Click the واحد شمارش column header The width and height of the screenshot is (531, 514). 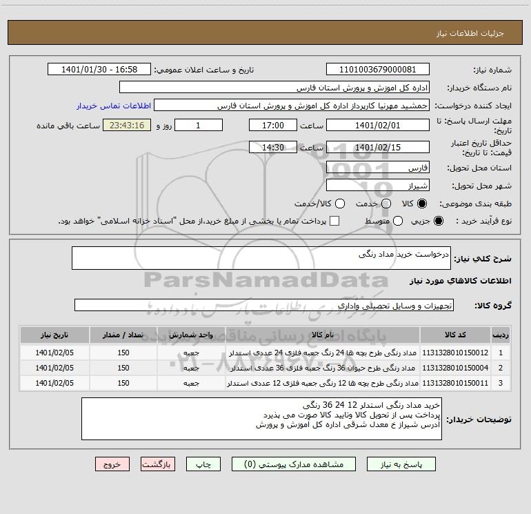191,335
